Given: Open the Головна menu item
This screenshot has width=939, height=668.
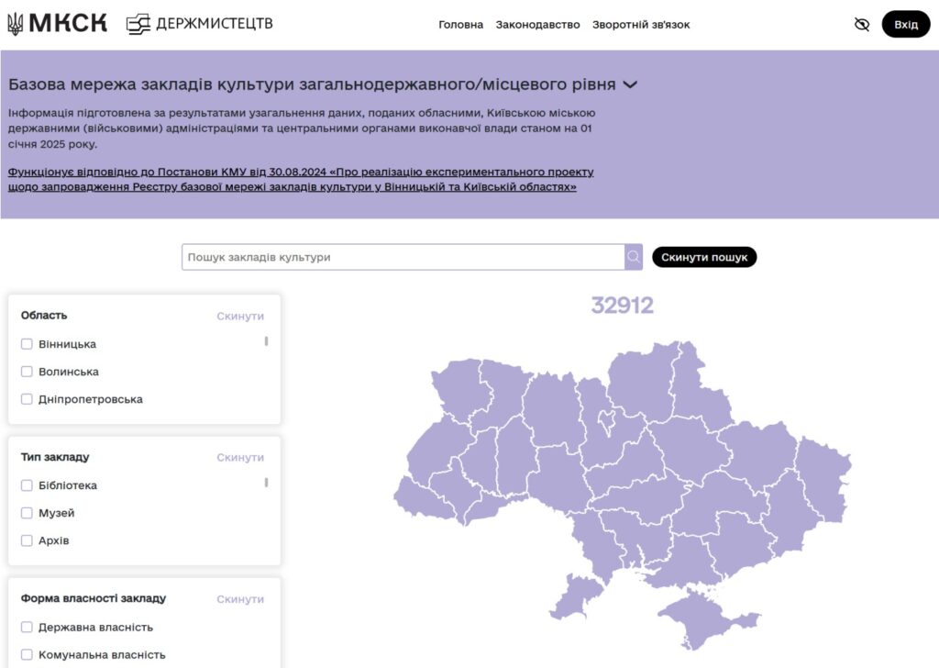Looking at the screenshot, I should (460, 25).
